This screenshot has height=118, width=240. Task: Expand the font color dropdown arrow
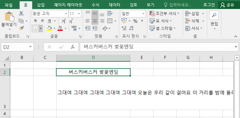[65, 28]
